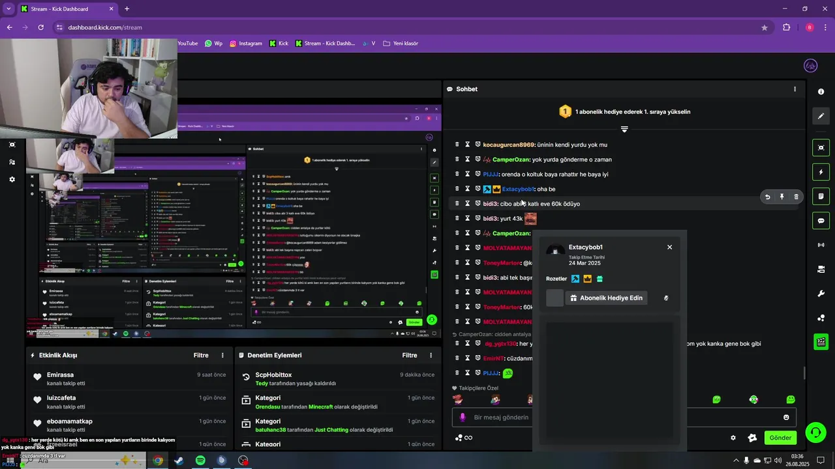
Task: Click the reply arrow on bidi3's hovered message
Action: 767,197
